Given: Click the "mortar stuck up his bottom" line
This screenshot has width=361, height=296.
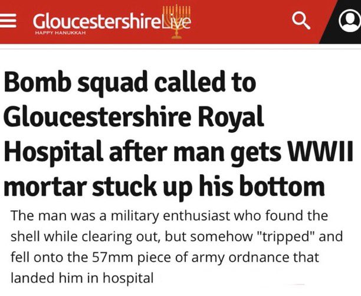Looking at the screenshot, I should pos(164,187).
